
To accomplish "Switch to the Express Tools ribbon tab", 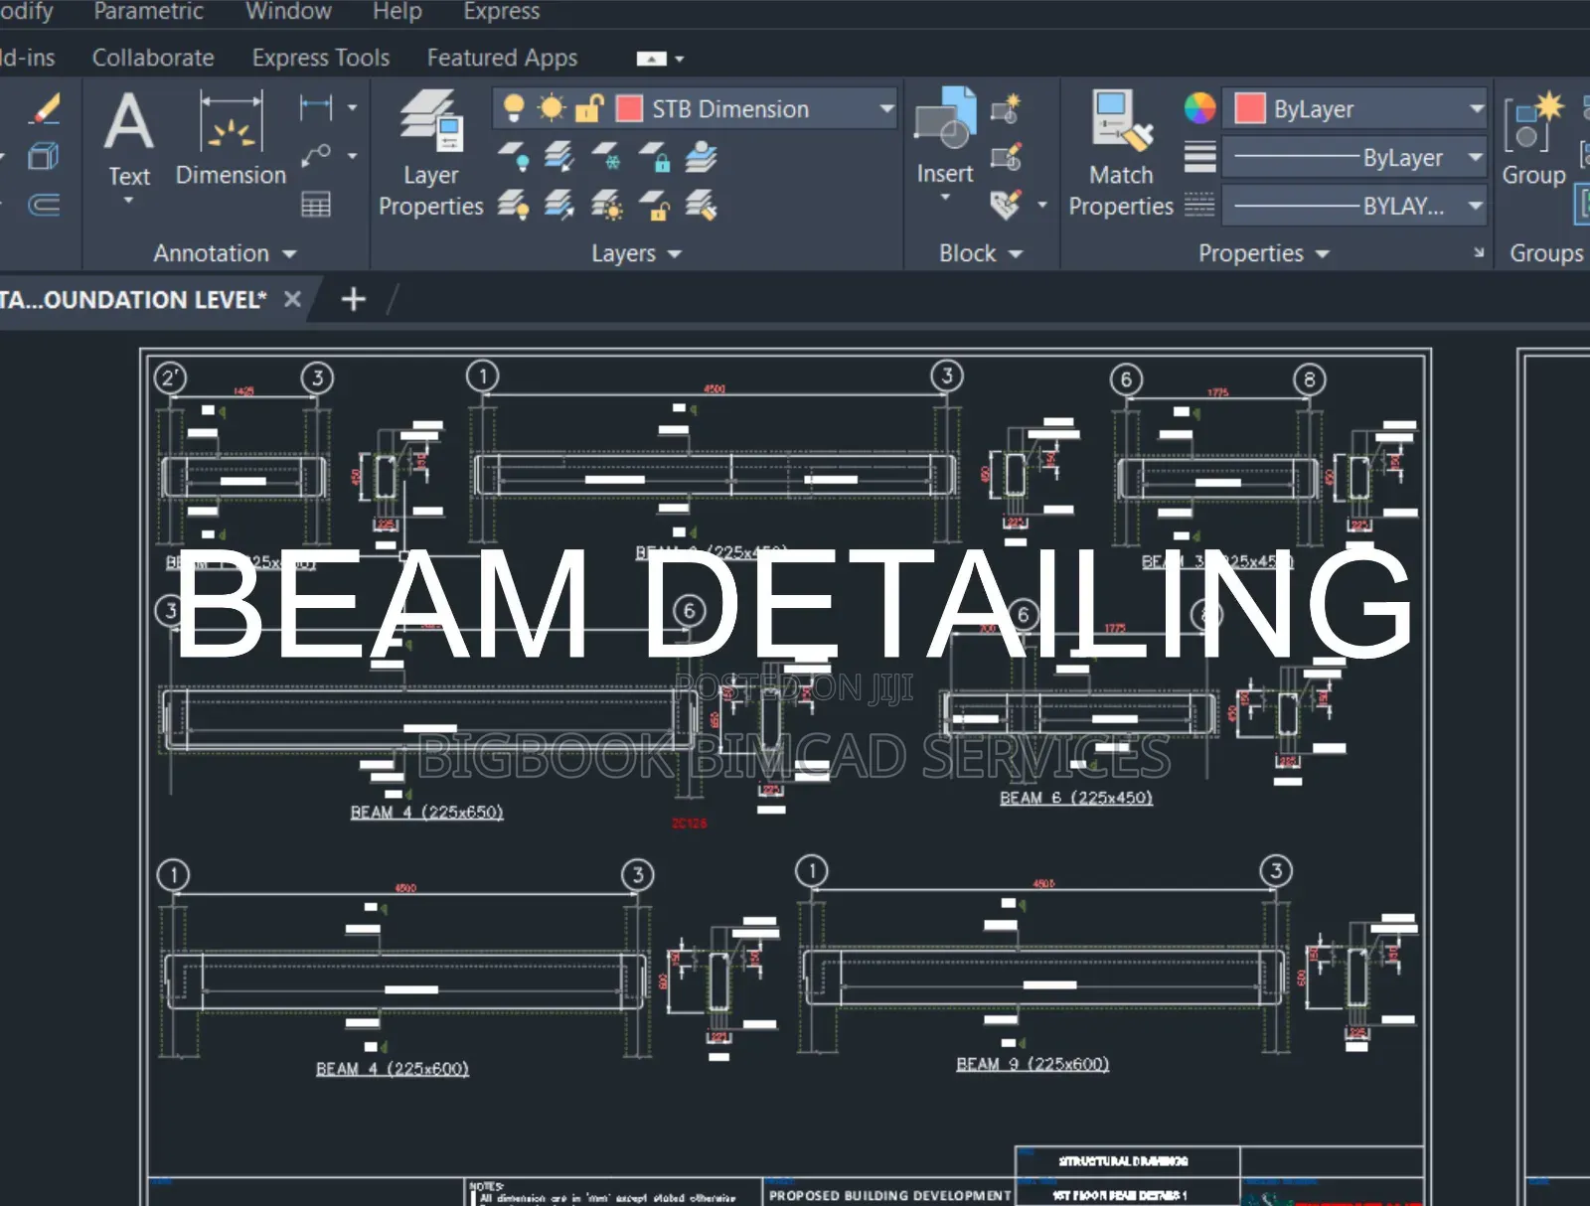I will point(321,58).
